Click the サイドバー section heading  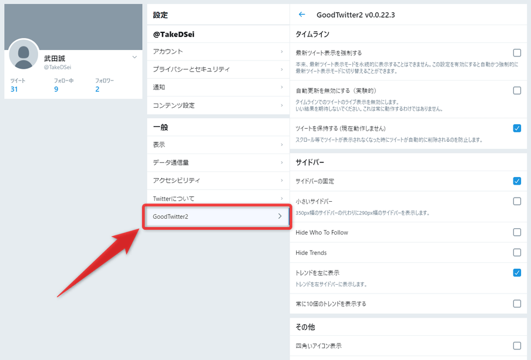point(310,162)
